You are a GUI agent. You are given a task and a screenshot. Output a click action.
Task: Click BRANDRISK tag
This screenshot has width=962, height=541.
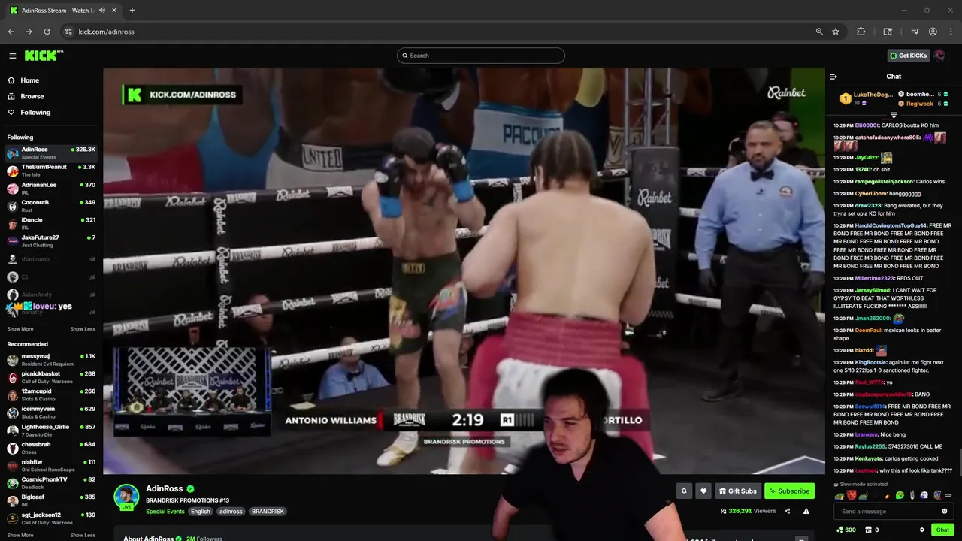[268, 512]
